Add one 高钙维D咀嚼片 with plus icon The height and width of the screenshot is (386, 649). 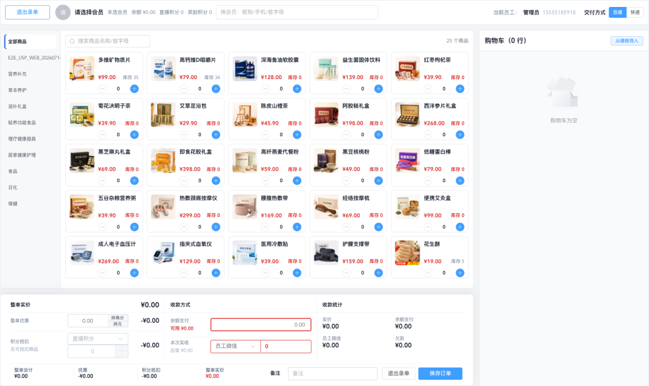click(216, 89)
